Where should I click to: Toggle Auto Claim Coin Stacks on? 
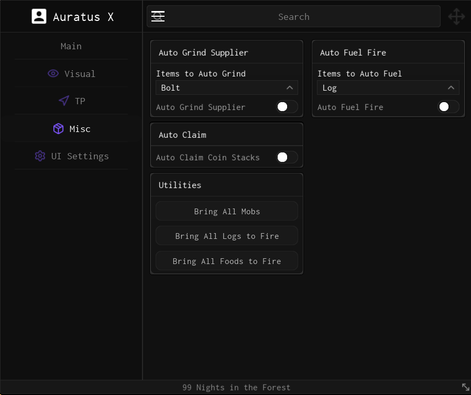coord(287,157)
